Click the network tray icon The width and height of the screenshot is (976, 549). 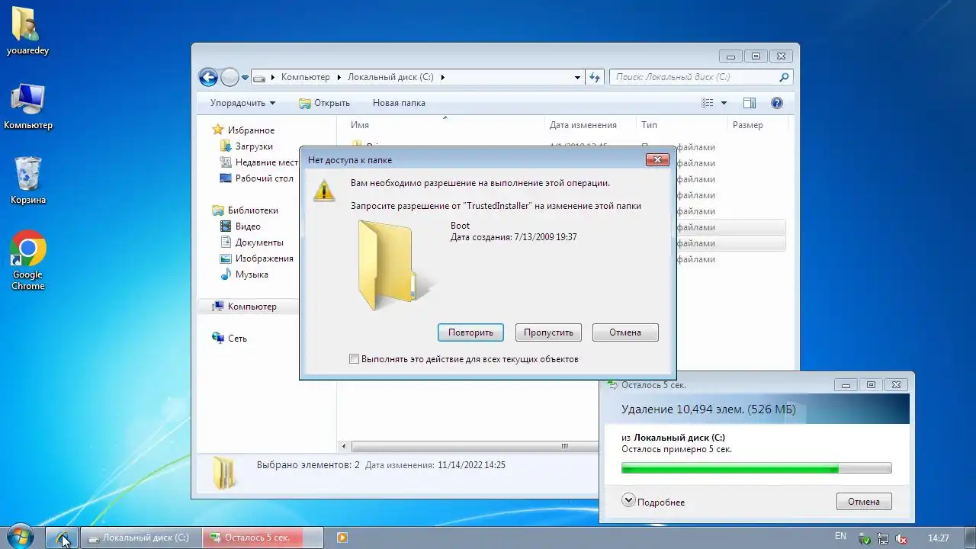point(882,538)
